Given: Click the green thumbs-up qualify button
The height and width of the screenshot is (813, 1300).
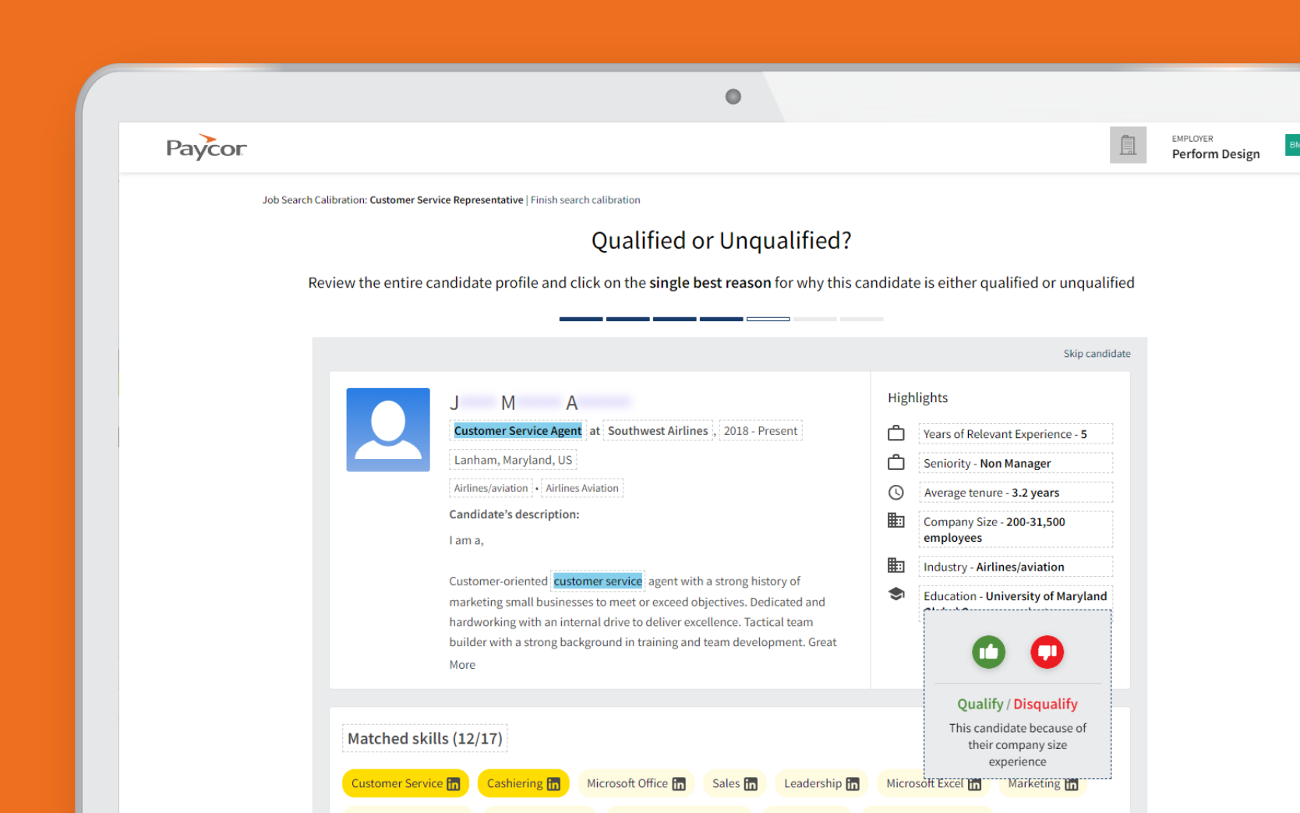Looking at the screenshot, I should [x=988, y=652].
